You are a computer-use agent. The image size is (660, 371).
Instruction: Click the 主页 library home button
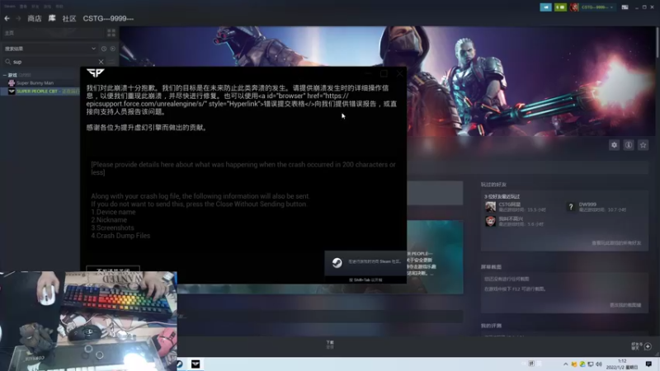pyautogui.click(x=53, y=33)
